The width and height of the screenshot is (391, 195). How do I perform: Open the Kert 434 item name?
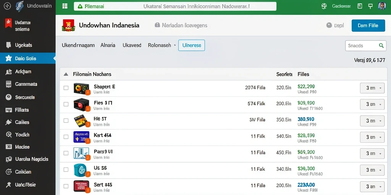(x=102, y=135)
